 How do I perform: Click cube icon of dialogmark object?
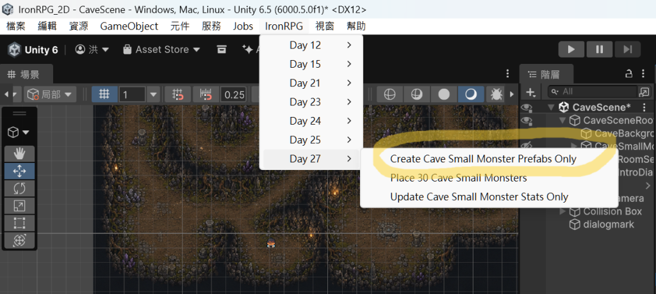(x=575, y=225)
